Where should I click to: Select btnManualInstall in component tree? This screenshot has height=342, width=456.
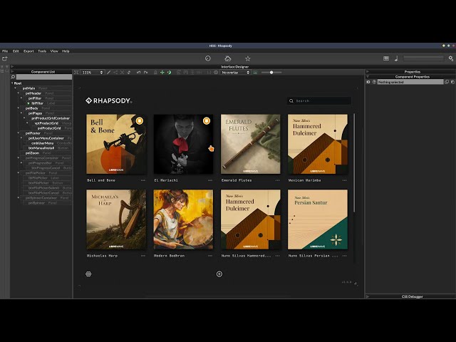click(x=41, y=148)
